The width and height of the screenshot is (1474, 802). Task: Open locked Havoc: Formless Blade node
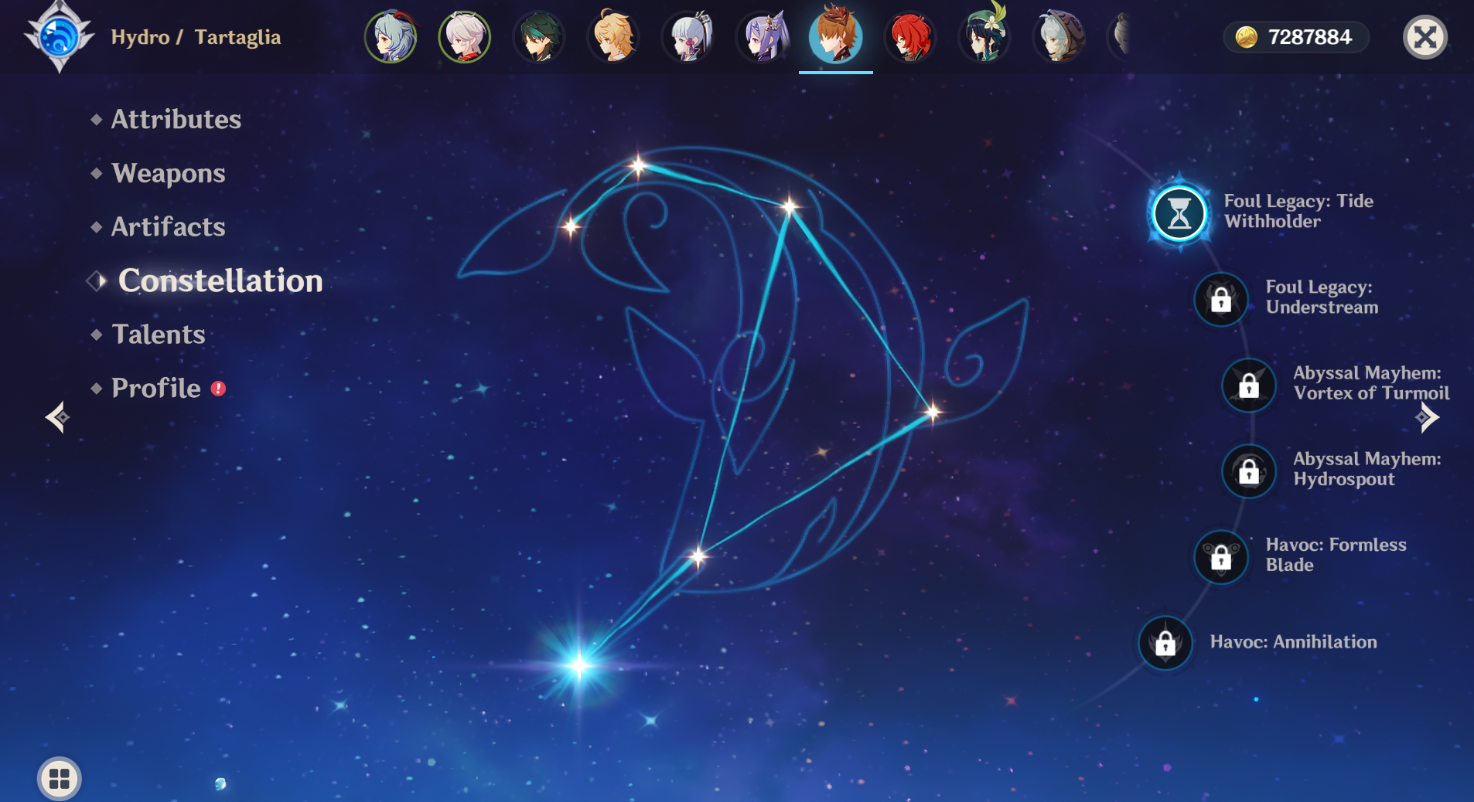pos(1220,557)
